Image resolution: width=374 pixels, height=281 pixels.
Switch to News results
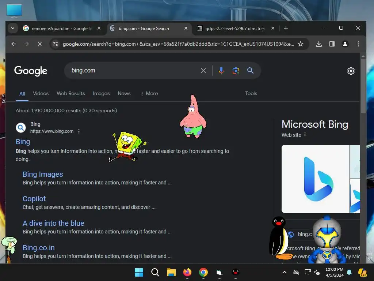124,93
